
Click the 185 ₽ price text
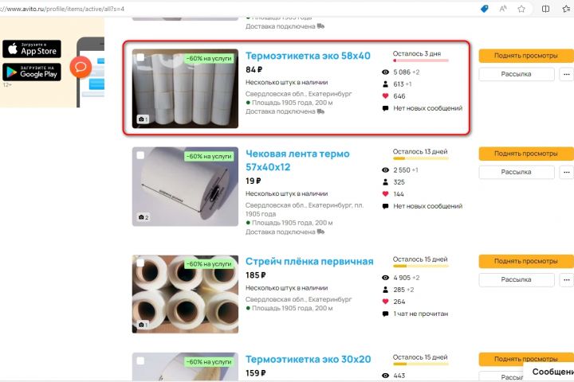tap(256, 275)
